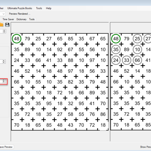Click green-circled 48 in the solution panel
The height and width of the screenshot is (151, 151).
tap(116, 39)
